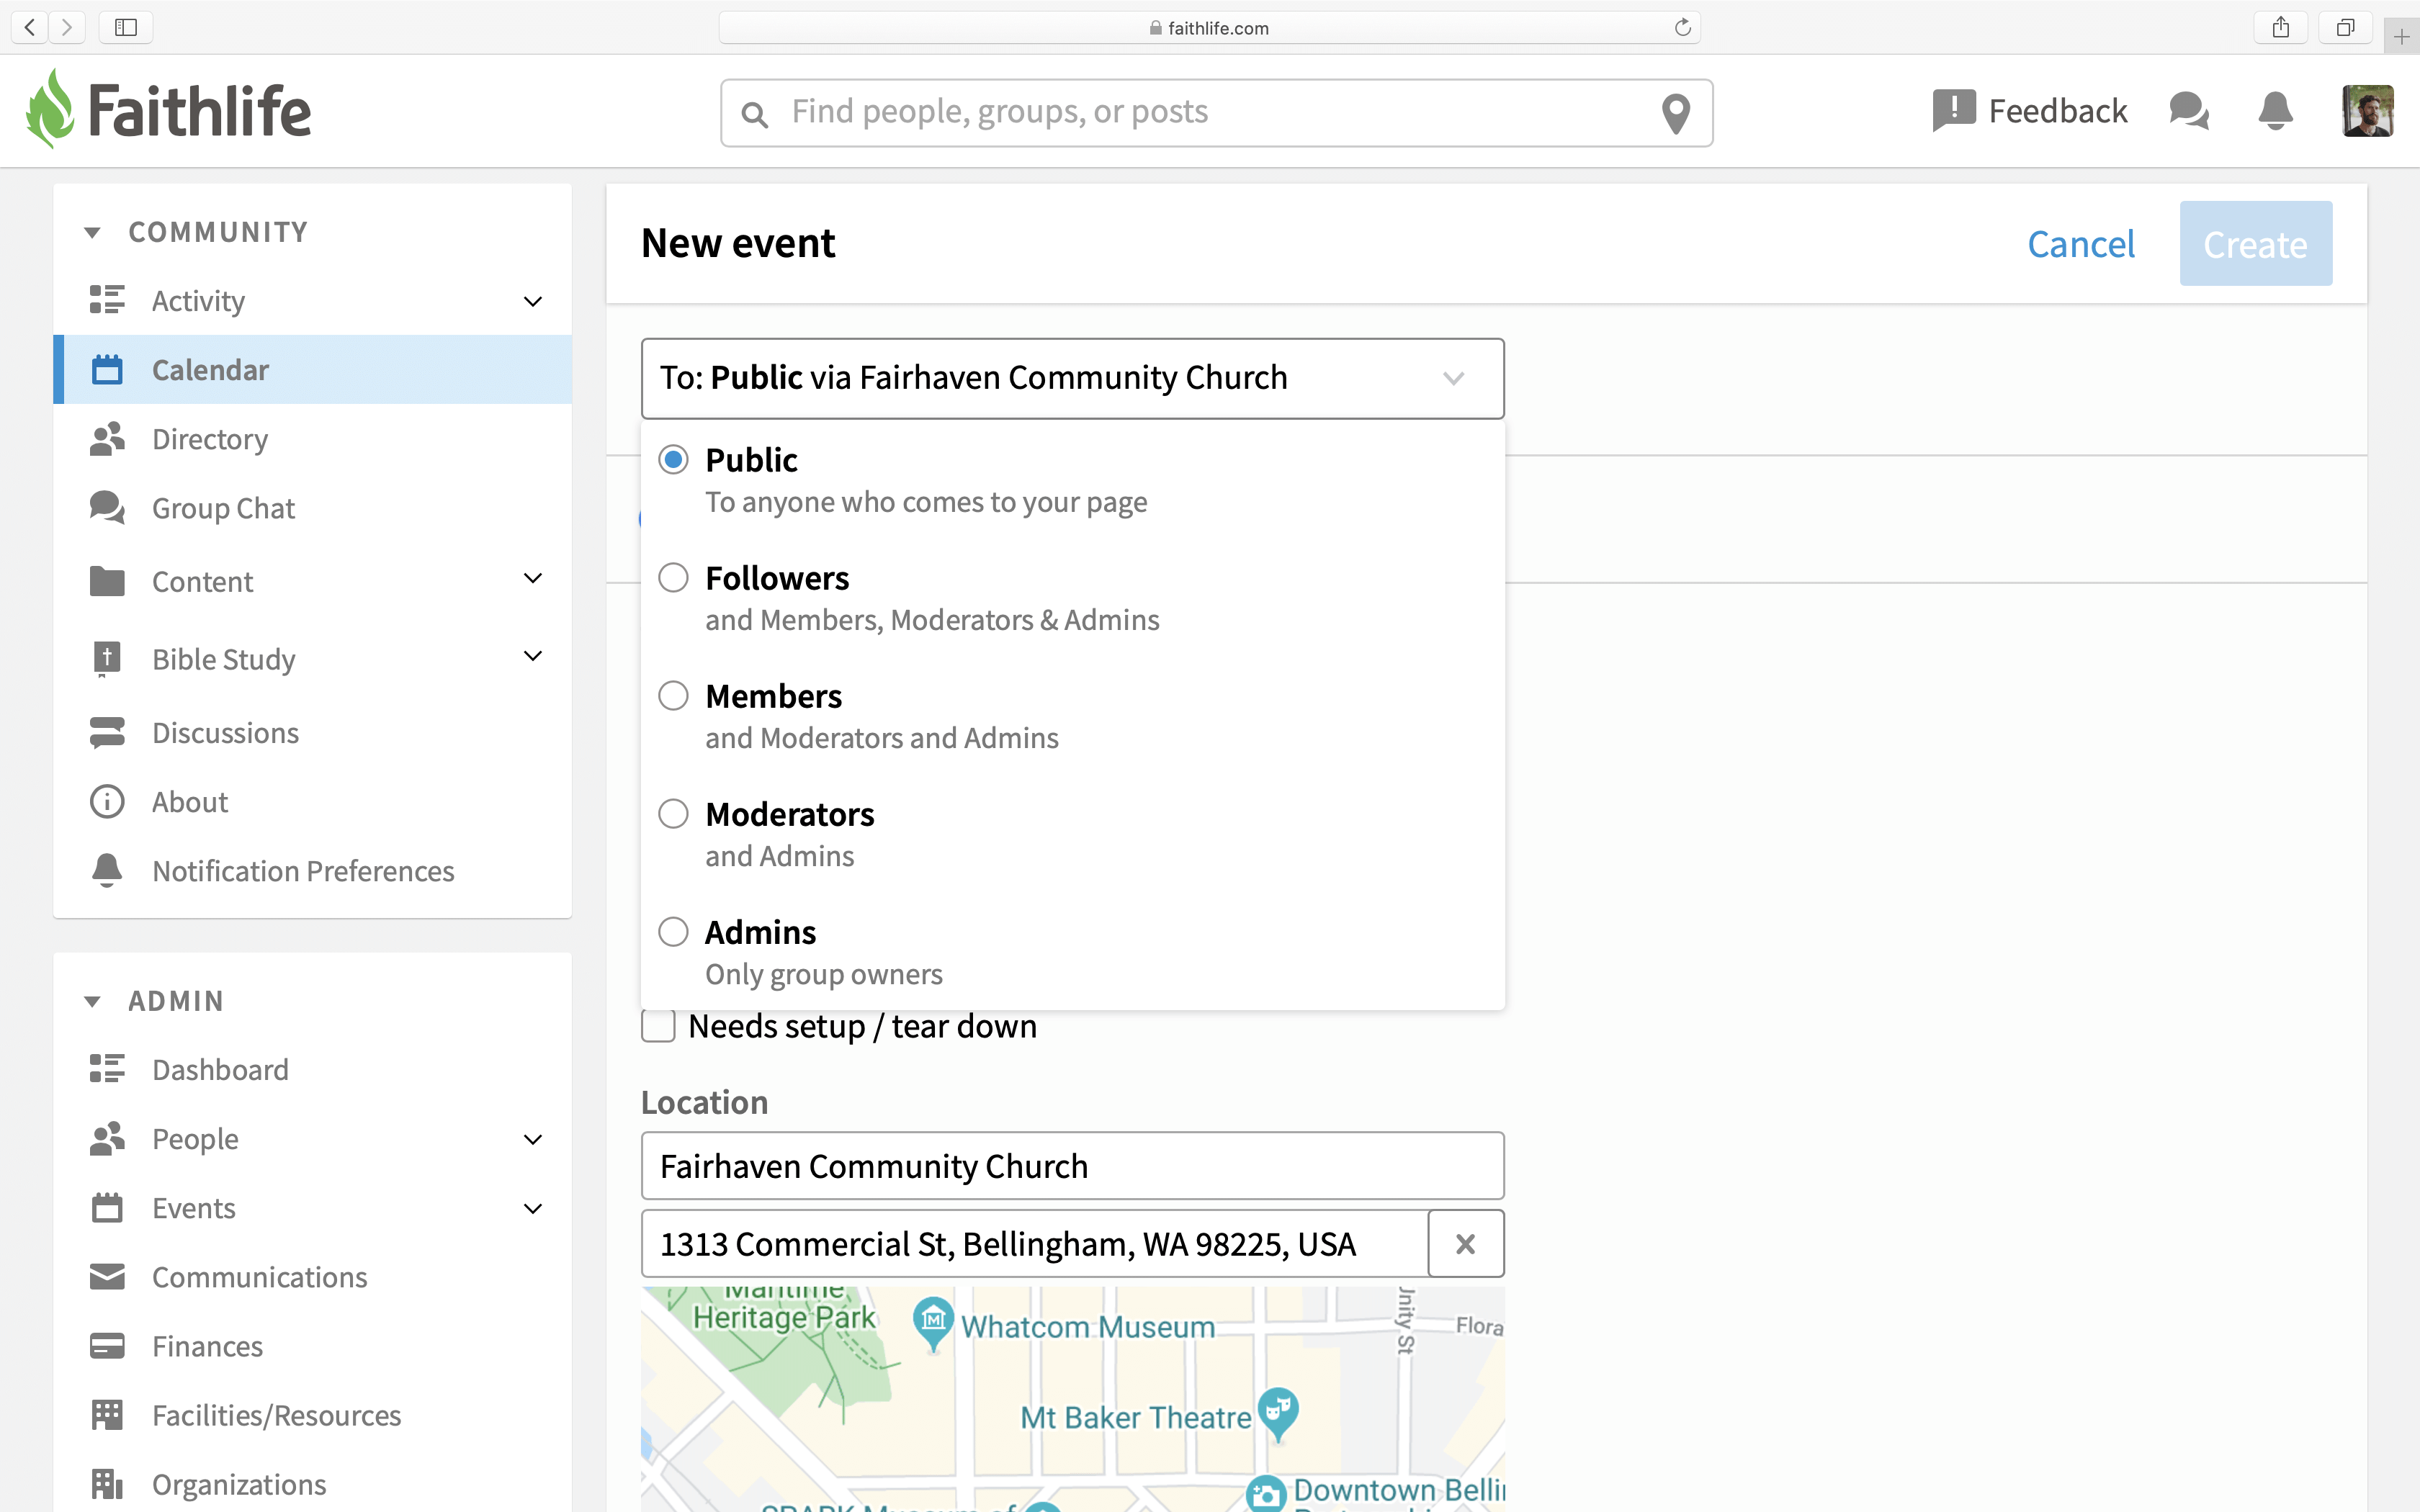
Task: Click the Directory people icon
Action: (107, 438)
